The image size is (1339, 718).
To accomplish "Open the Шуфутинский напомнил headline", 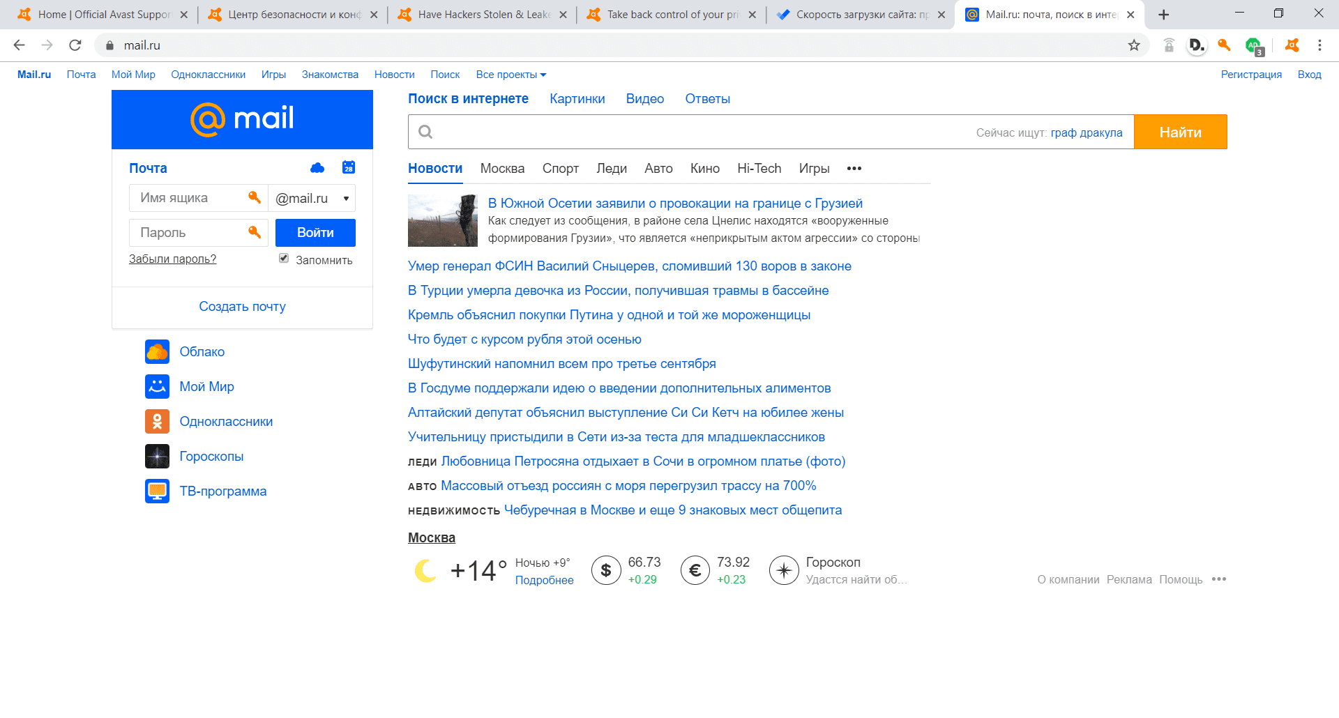I will point(562,364).
